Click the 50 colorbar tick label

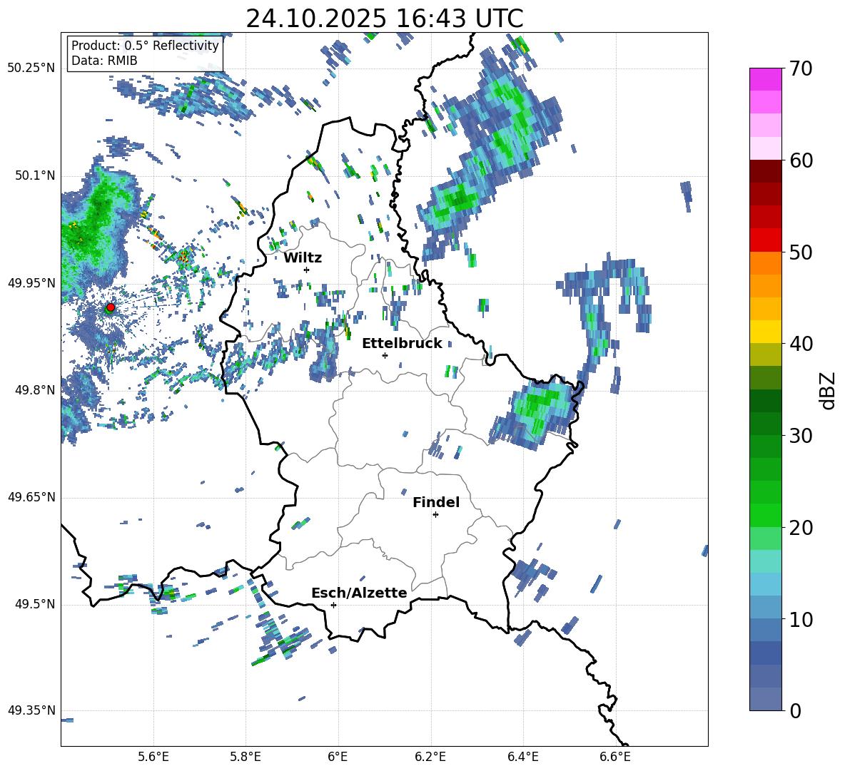click(x=800, y=252)
